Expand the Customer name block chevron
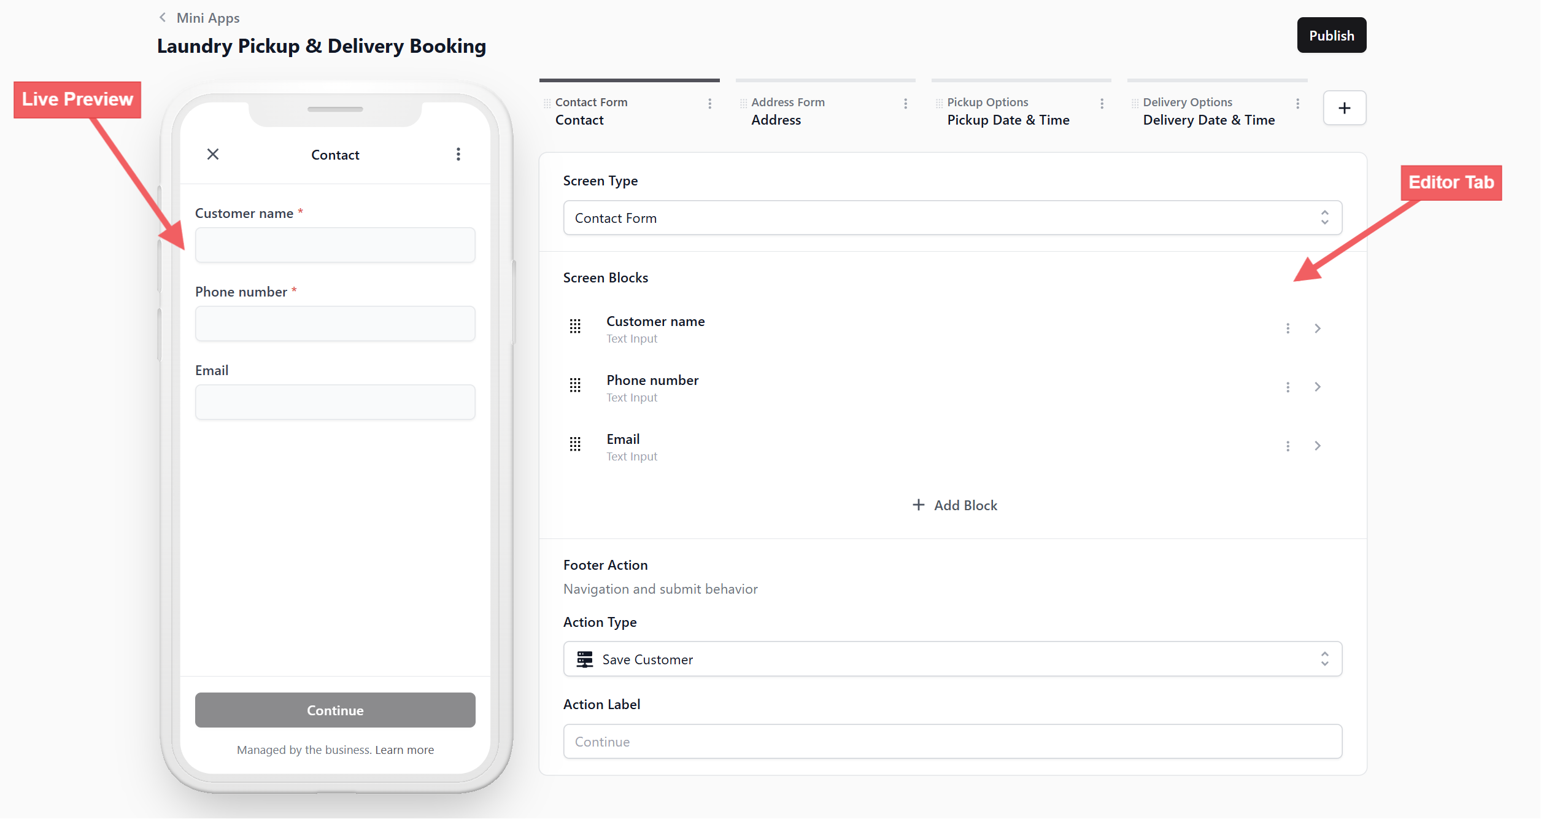This screenshot has width=1541, height=819. [x=1317, y=328]
